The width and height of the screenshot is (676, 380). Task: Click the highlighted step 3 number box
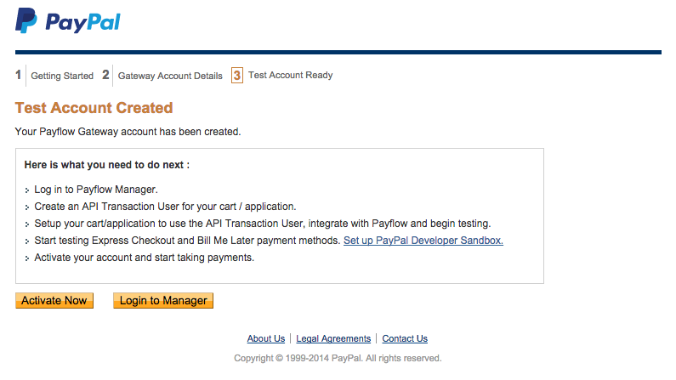point(236,76)
